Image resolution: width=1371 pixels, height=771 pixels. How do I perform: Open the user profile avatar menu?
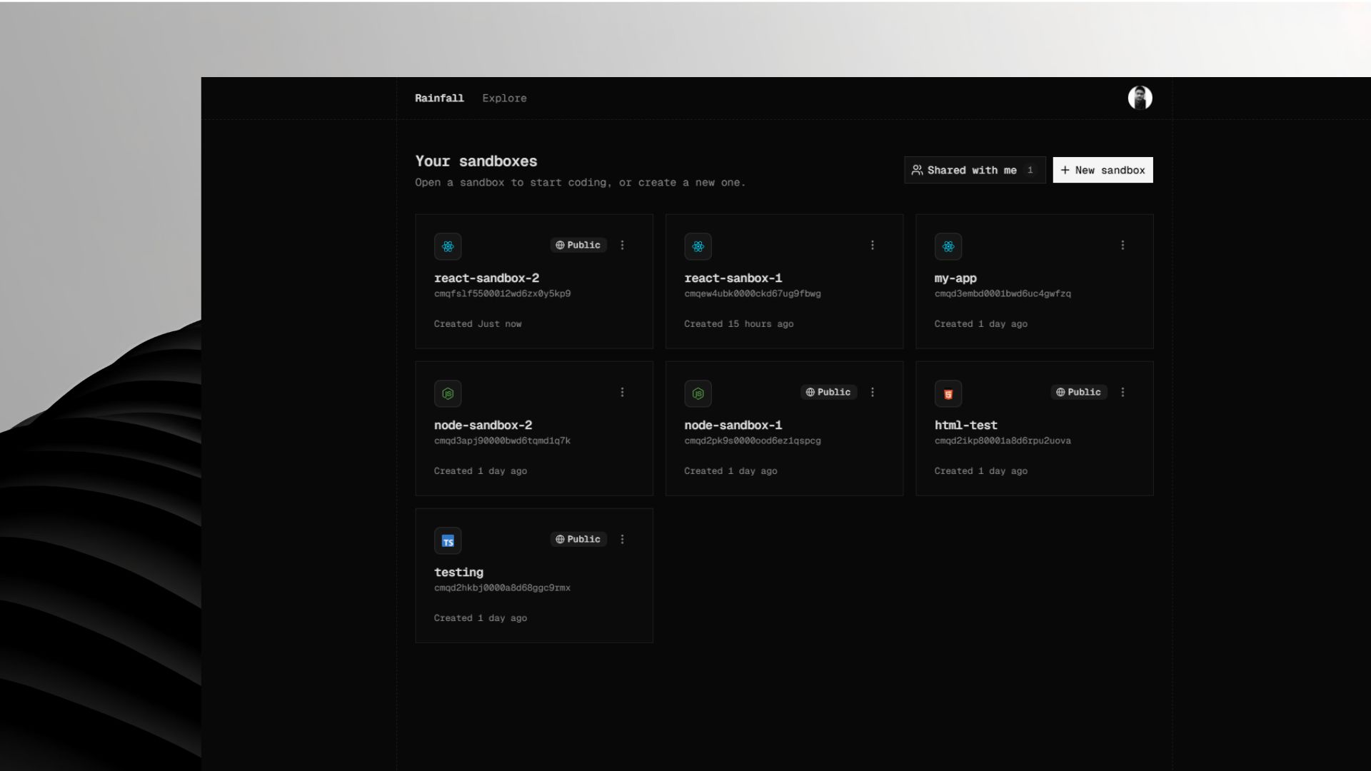point(1140,98)
